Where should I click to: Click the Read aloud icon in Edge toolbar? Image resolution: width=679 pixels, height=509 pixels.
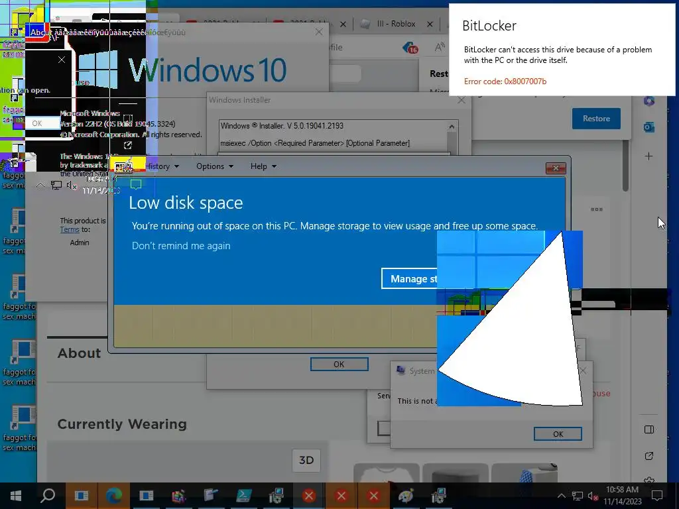[x=440, y=47]
